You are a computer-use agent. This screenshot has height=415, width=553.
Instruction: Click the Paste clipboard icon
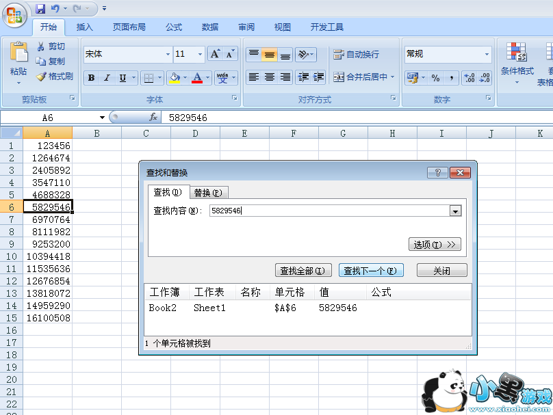point(18,52)
